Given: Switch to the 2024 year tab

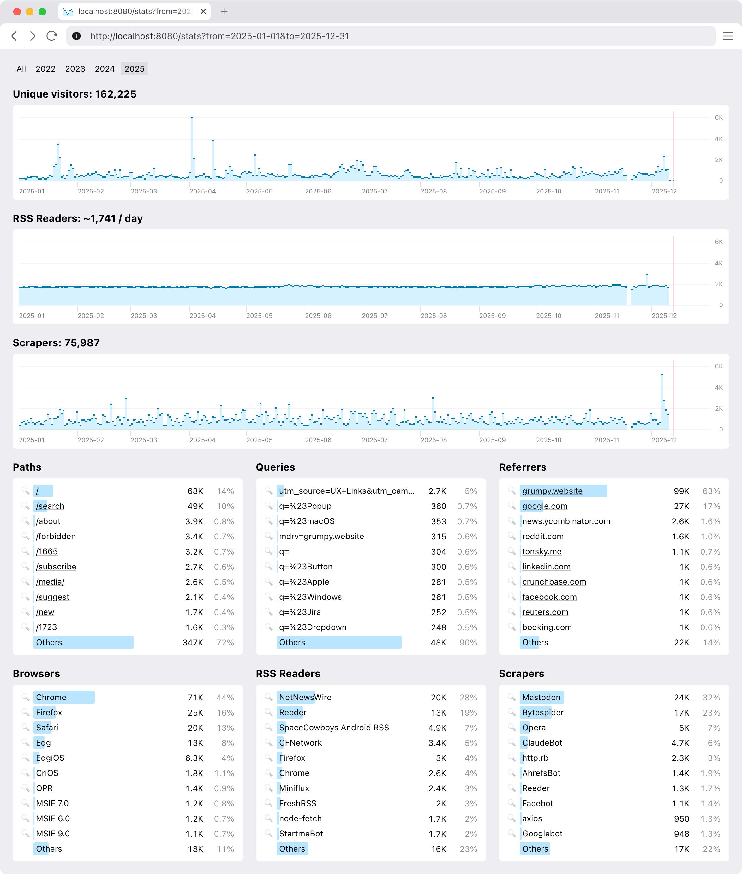Looking at the screenshot, I should pos(105,69).
